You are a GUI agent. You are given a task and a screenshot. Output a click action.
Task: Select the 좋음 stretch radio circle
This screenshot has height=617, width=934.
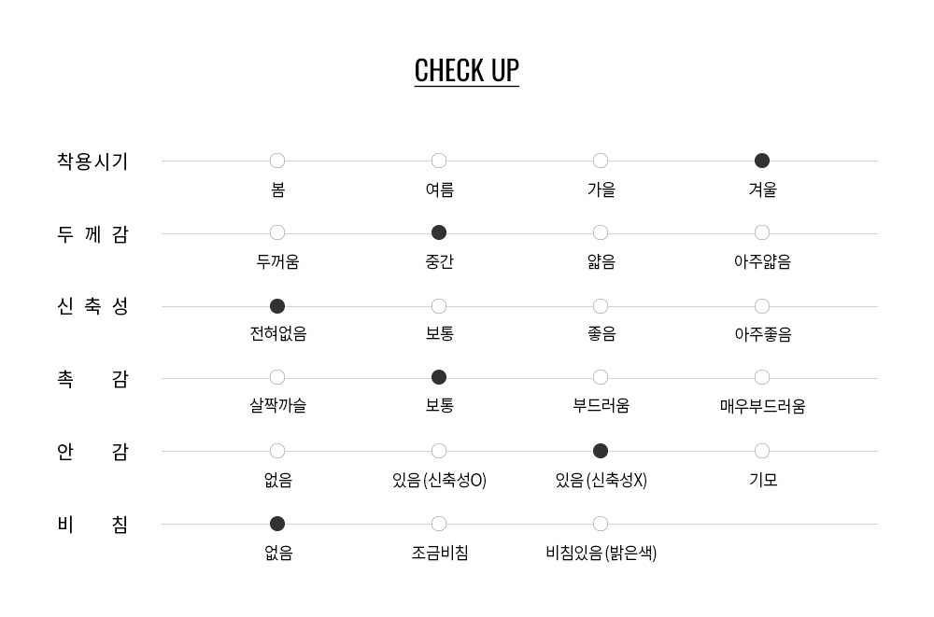(x=601, y=306)
